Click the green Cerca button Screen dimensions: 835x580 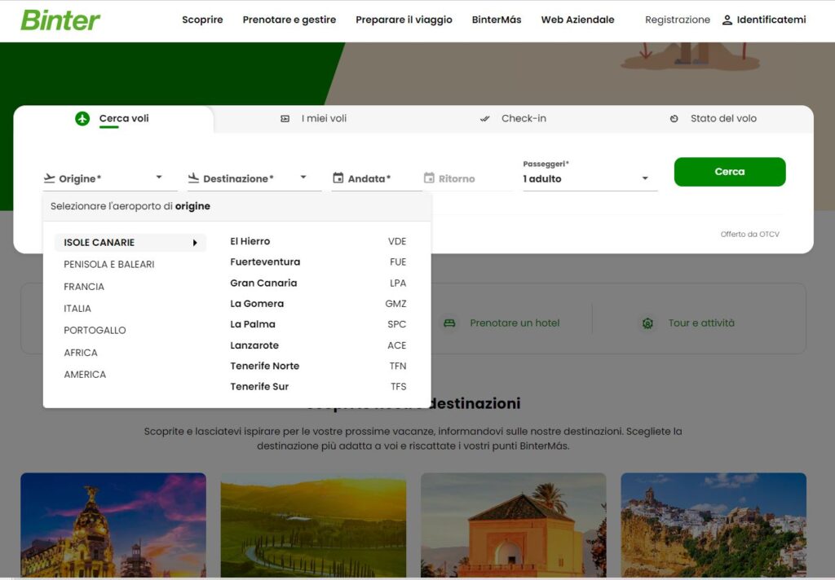(730, 172)
